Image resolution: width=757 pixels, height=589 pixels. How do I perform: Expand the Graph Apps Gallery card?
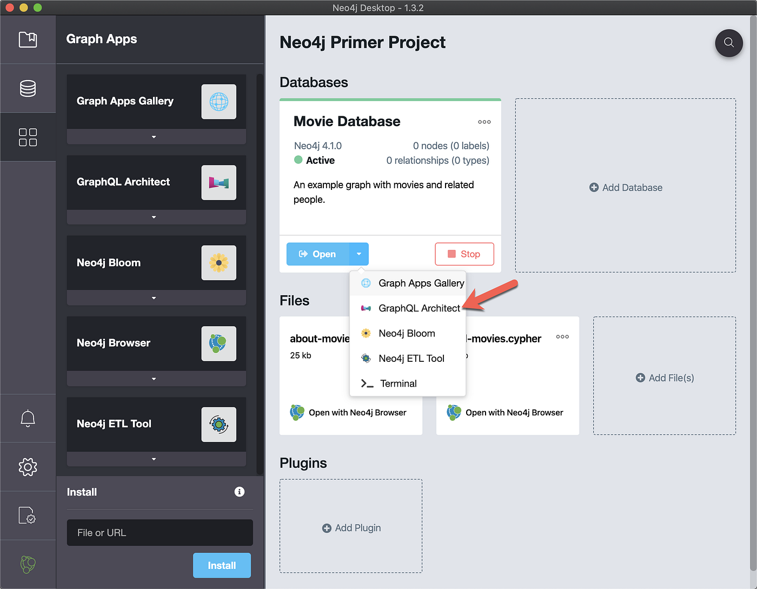pyautogui.click(x=156, y=137)
